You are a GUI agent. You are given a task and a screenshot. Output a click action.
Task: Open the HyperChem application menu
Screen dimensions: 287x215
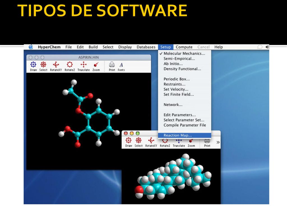pos(49,47)
